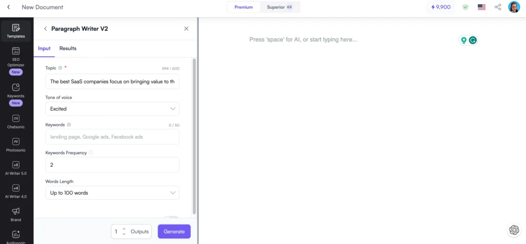Open the Keywords sidebar tool
The height and width of the screenshot is (244, 526).
click(x=16, y=92)
